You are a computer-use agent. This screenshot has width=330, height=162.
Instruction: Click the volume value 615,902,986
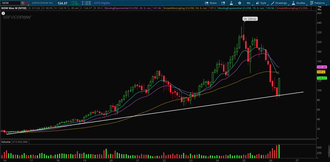click(20, 142)
